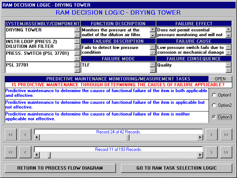Jump to first of 42 records

point(11,135)
